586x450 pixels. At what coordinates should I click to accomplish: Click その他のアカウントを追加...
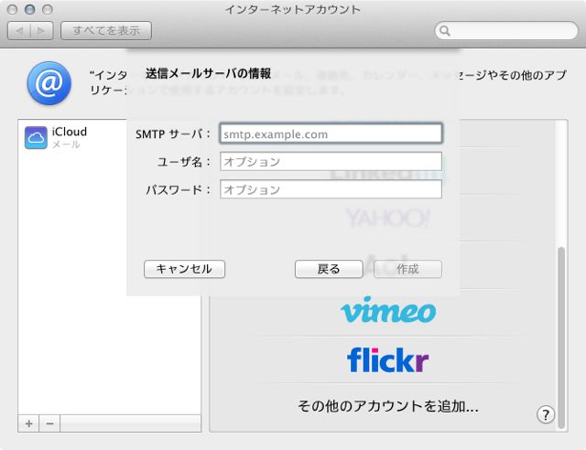coord(388,405)
